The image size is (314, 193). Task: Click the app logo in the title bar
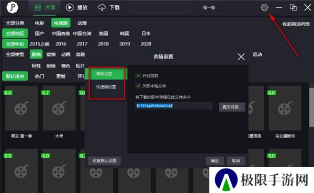coord(13,7)
